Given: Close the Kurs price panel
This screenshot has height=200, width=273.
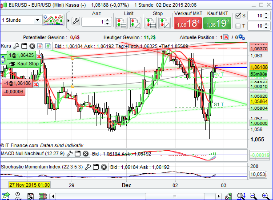Looking at the screenshot, I should [x=32, y=46].
